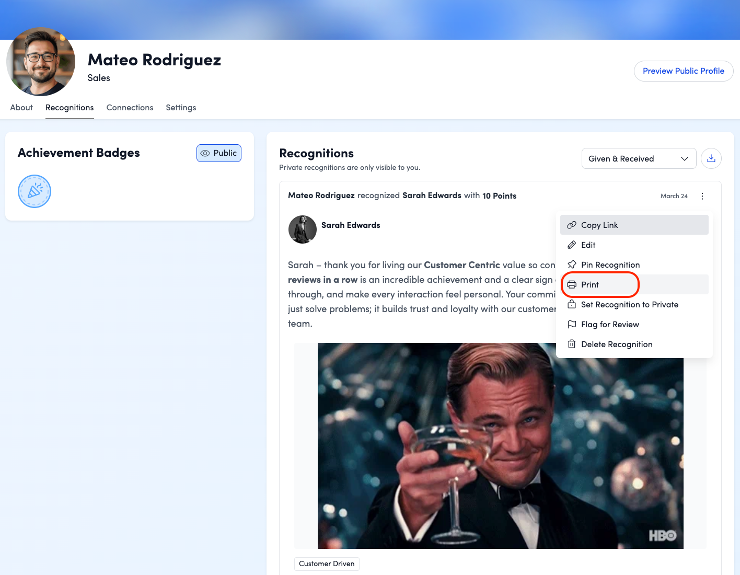Click Preview Public Profile button
This screenshot has width=740, height=575.
(x=683, y=71)
